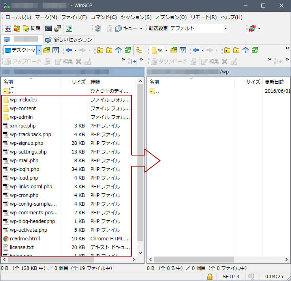Screen dimensions: 291x281
Task: Click remote 編集 edit button
Action: [210, 62]
